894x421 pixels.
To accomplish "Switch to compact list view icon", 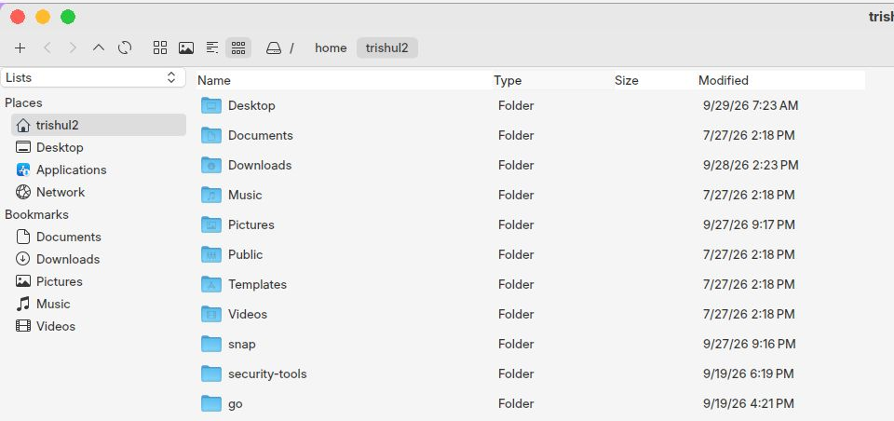I will [x=212, y=48].
